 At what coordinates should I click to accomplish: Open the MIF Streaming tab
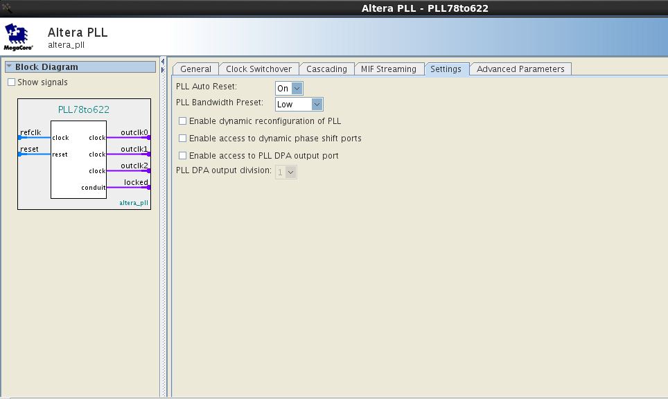coord(389,69)
